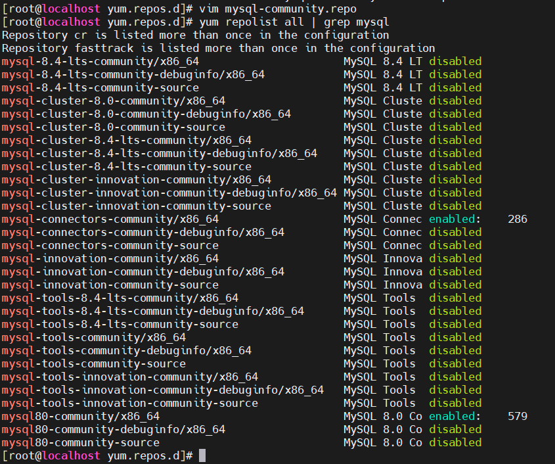Click 'MySQL Innova' description of mysql-innovation-community-source
555x464 pixels.
(383, 285)
